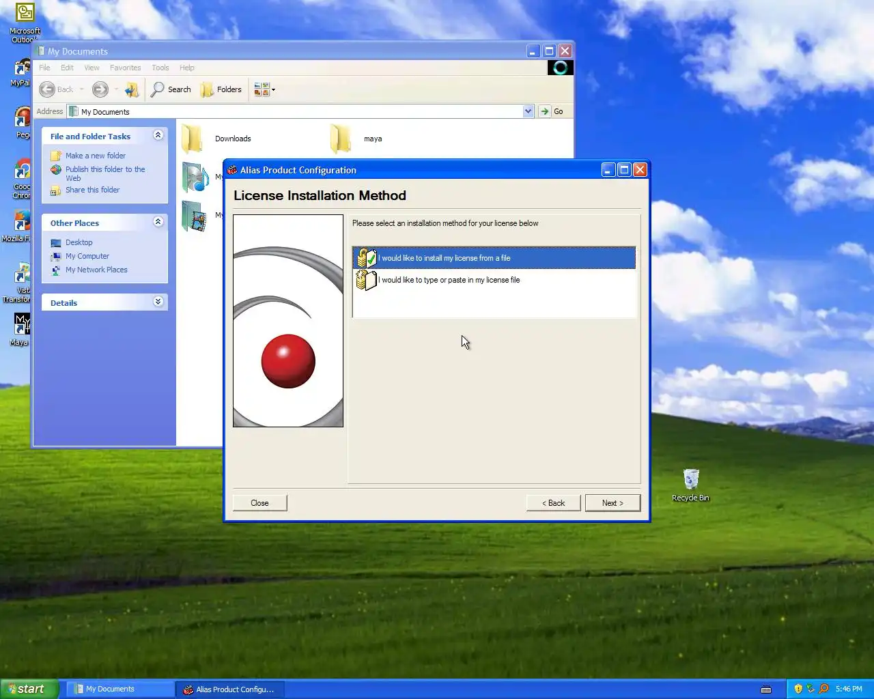Go to Desktop in Other Places
This screenshot has width=874, height=699.
coord(79,242)
